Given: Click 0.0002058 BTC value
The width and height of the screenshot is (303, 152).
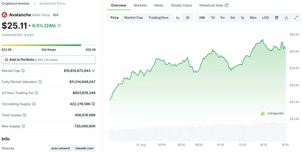Looking at the screenshot, I should [12, 35].
